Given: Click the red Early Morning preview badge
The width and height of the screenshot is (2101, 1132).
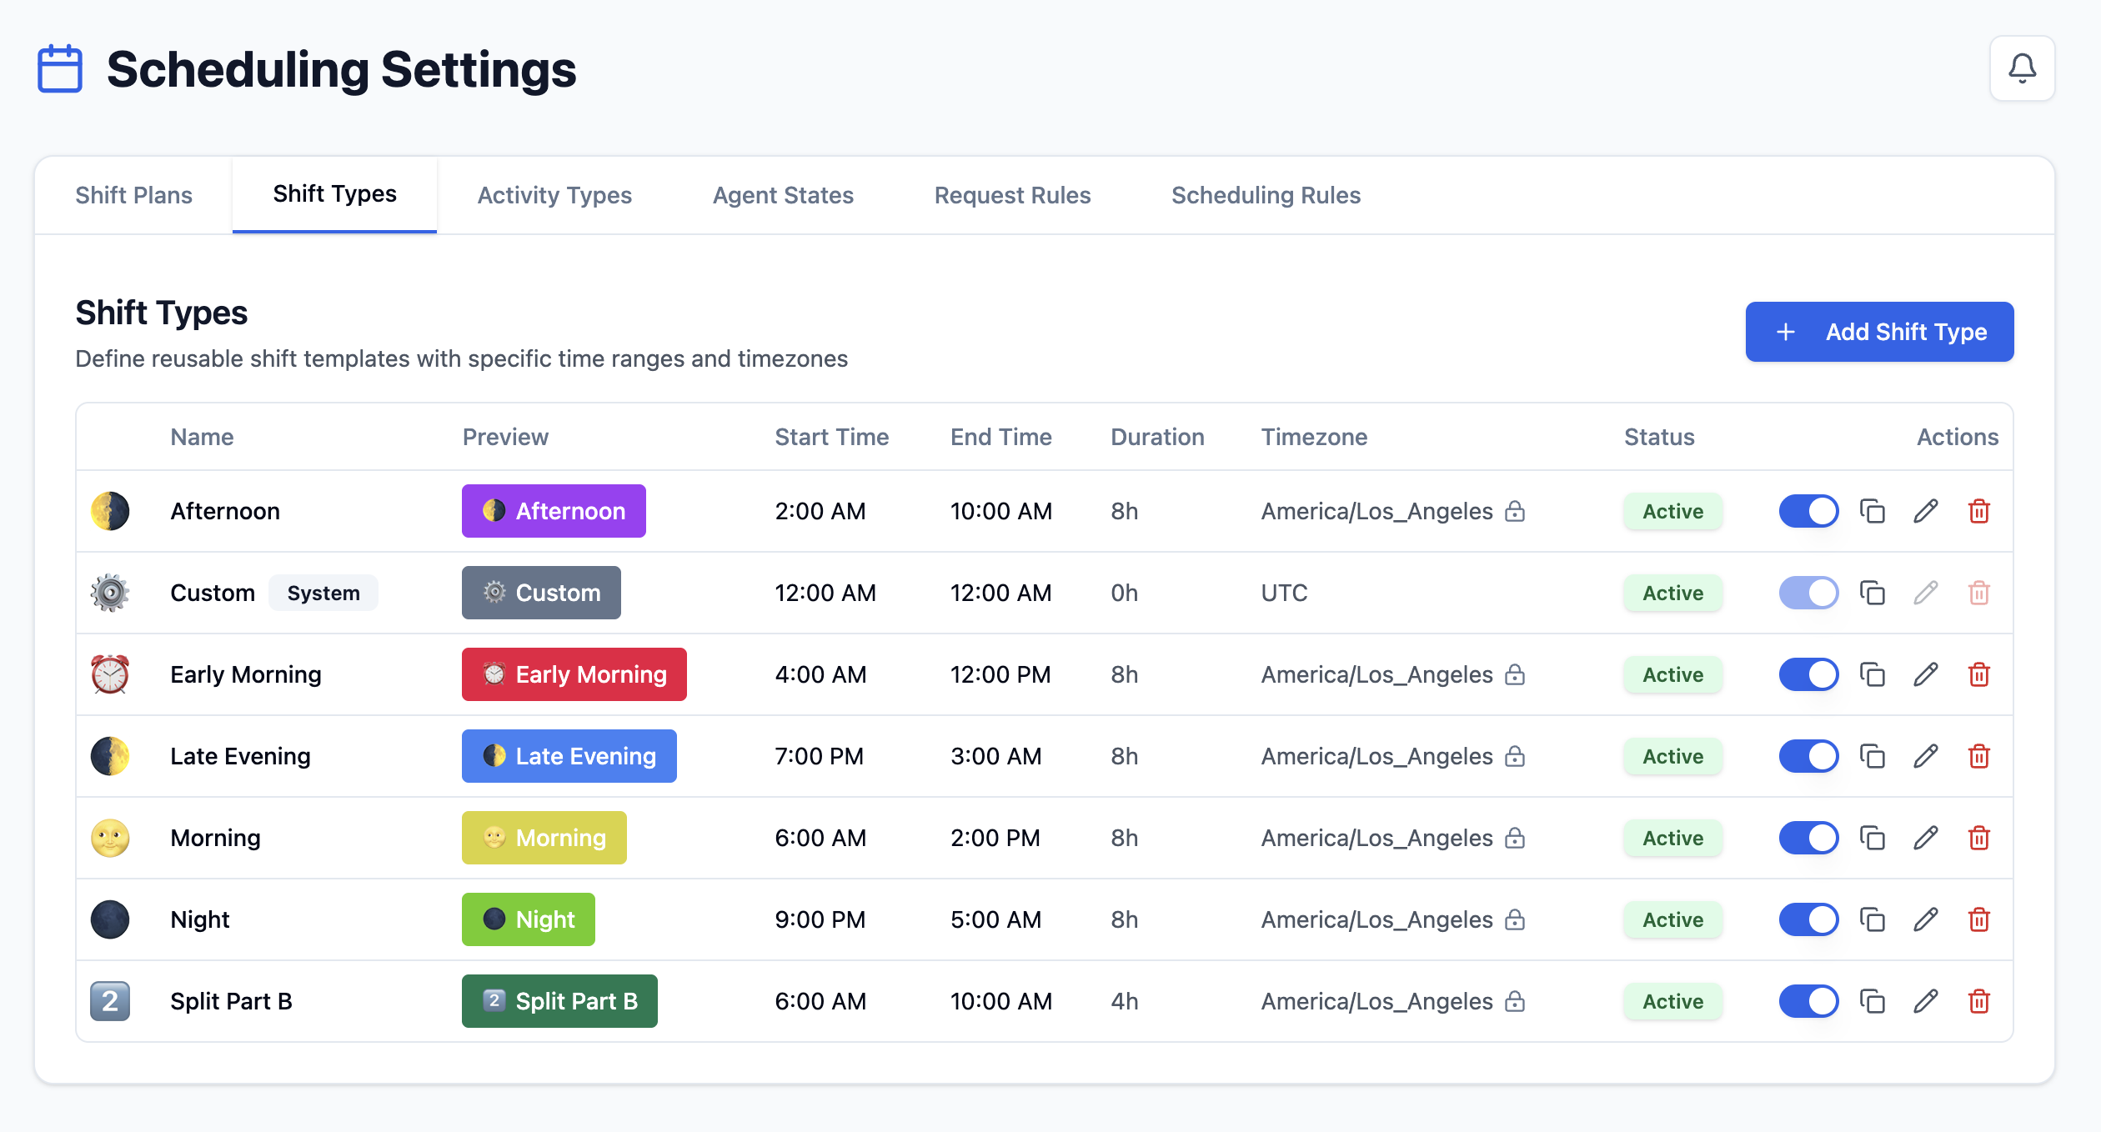Looking at the screenshot, I should tap(574, 674).
